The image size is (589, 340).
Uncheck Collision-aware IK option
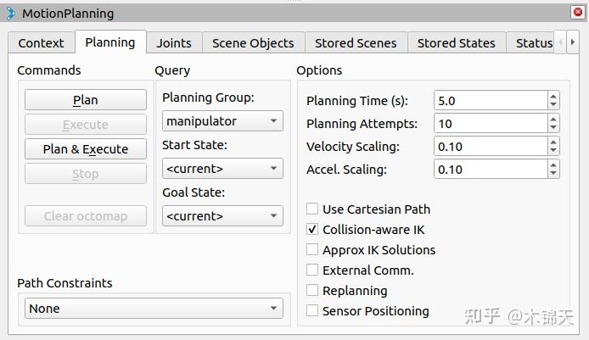point(312,229)
